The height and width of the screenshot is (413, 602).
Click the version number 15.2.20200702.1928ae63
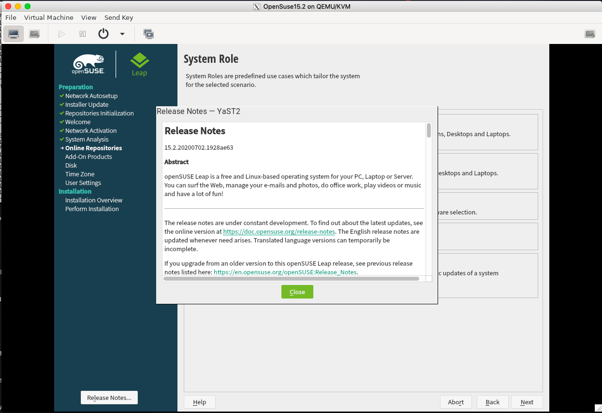[x=199, y=147]
